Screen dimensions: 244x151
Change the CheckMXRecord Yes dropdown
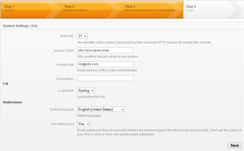83,124
